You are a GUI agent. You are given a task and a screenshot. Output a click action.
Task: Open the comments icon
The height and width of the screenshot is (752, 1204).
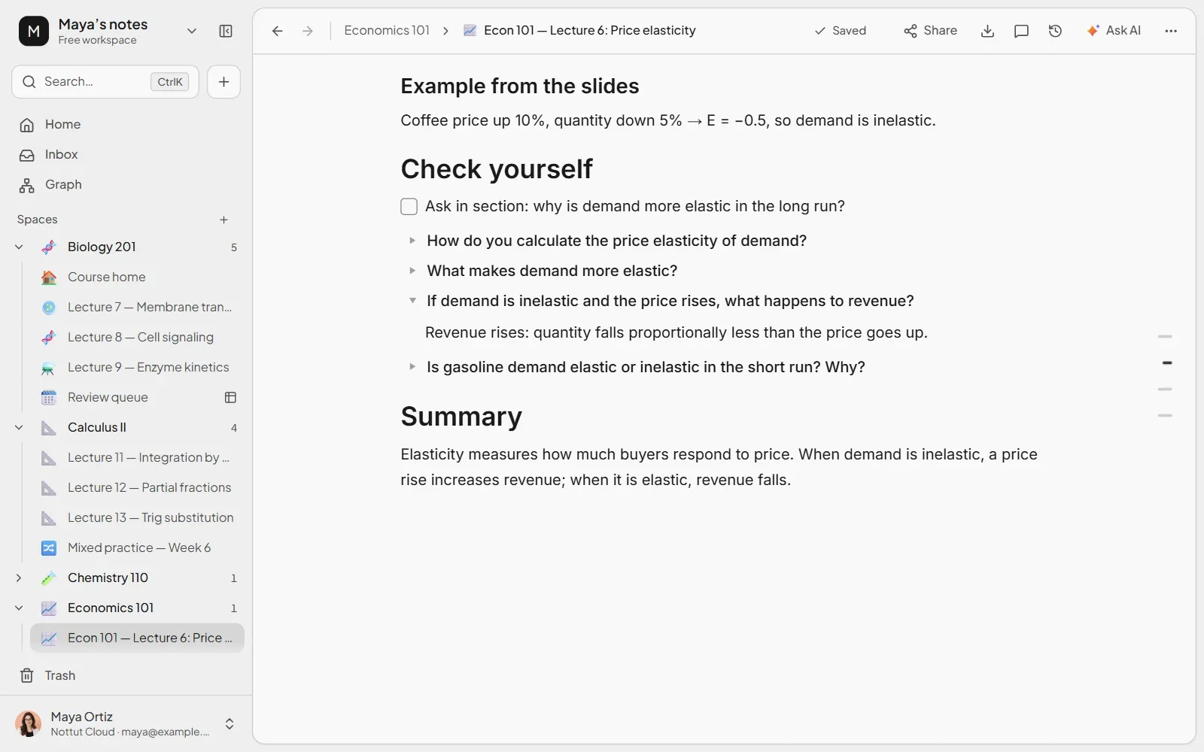[1021, 31]
